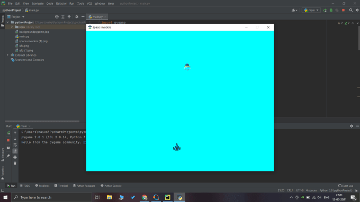Open the Refactor menu
Viewport: 360px width, 202px height.
pyautogui.click(x=61, y=4)
